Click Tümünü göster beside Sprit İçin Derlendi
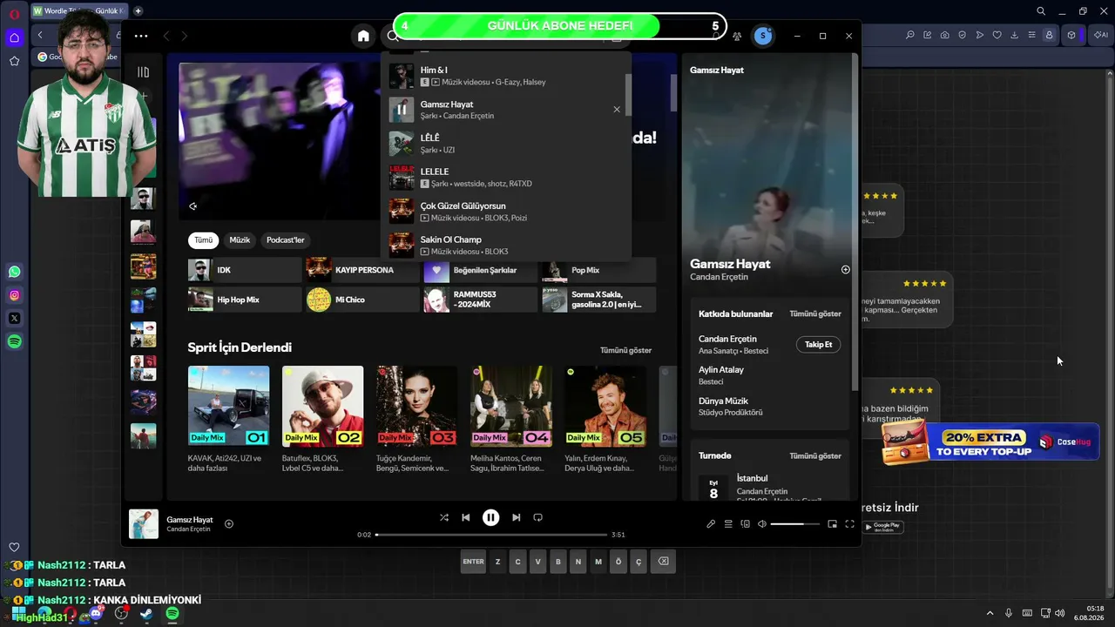1115x627 pixels. click(625, 350)
